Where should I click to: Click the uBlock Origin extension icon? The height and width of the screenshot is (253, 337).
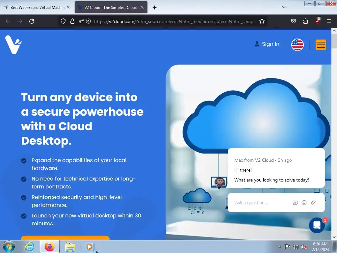tap(318, 21)
